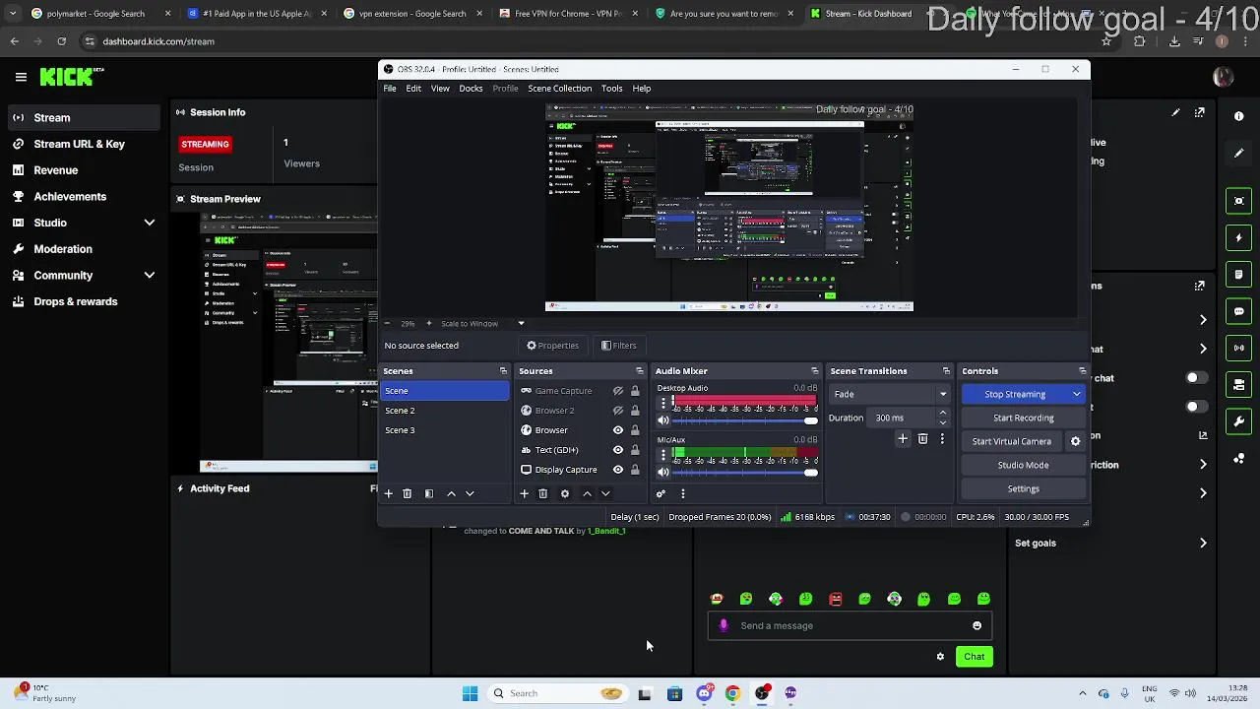Screen dimensions: 1260x709
Task: Hide the Text (GDI+) source
Action: 618,450
